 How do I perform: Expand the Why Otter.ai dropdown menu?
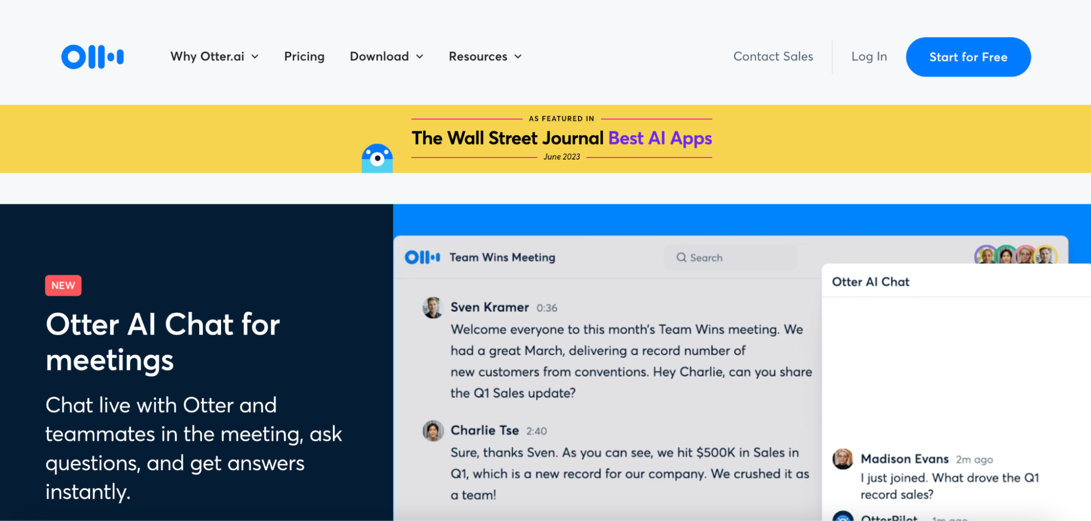[x=214, y=57]
